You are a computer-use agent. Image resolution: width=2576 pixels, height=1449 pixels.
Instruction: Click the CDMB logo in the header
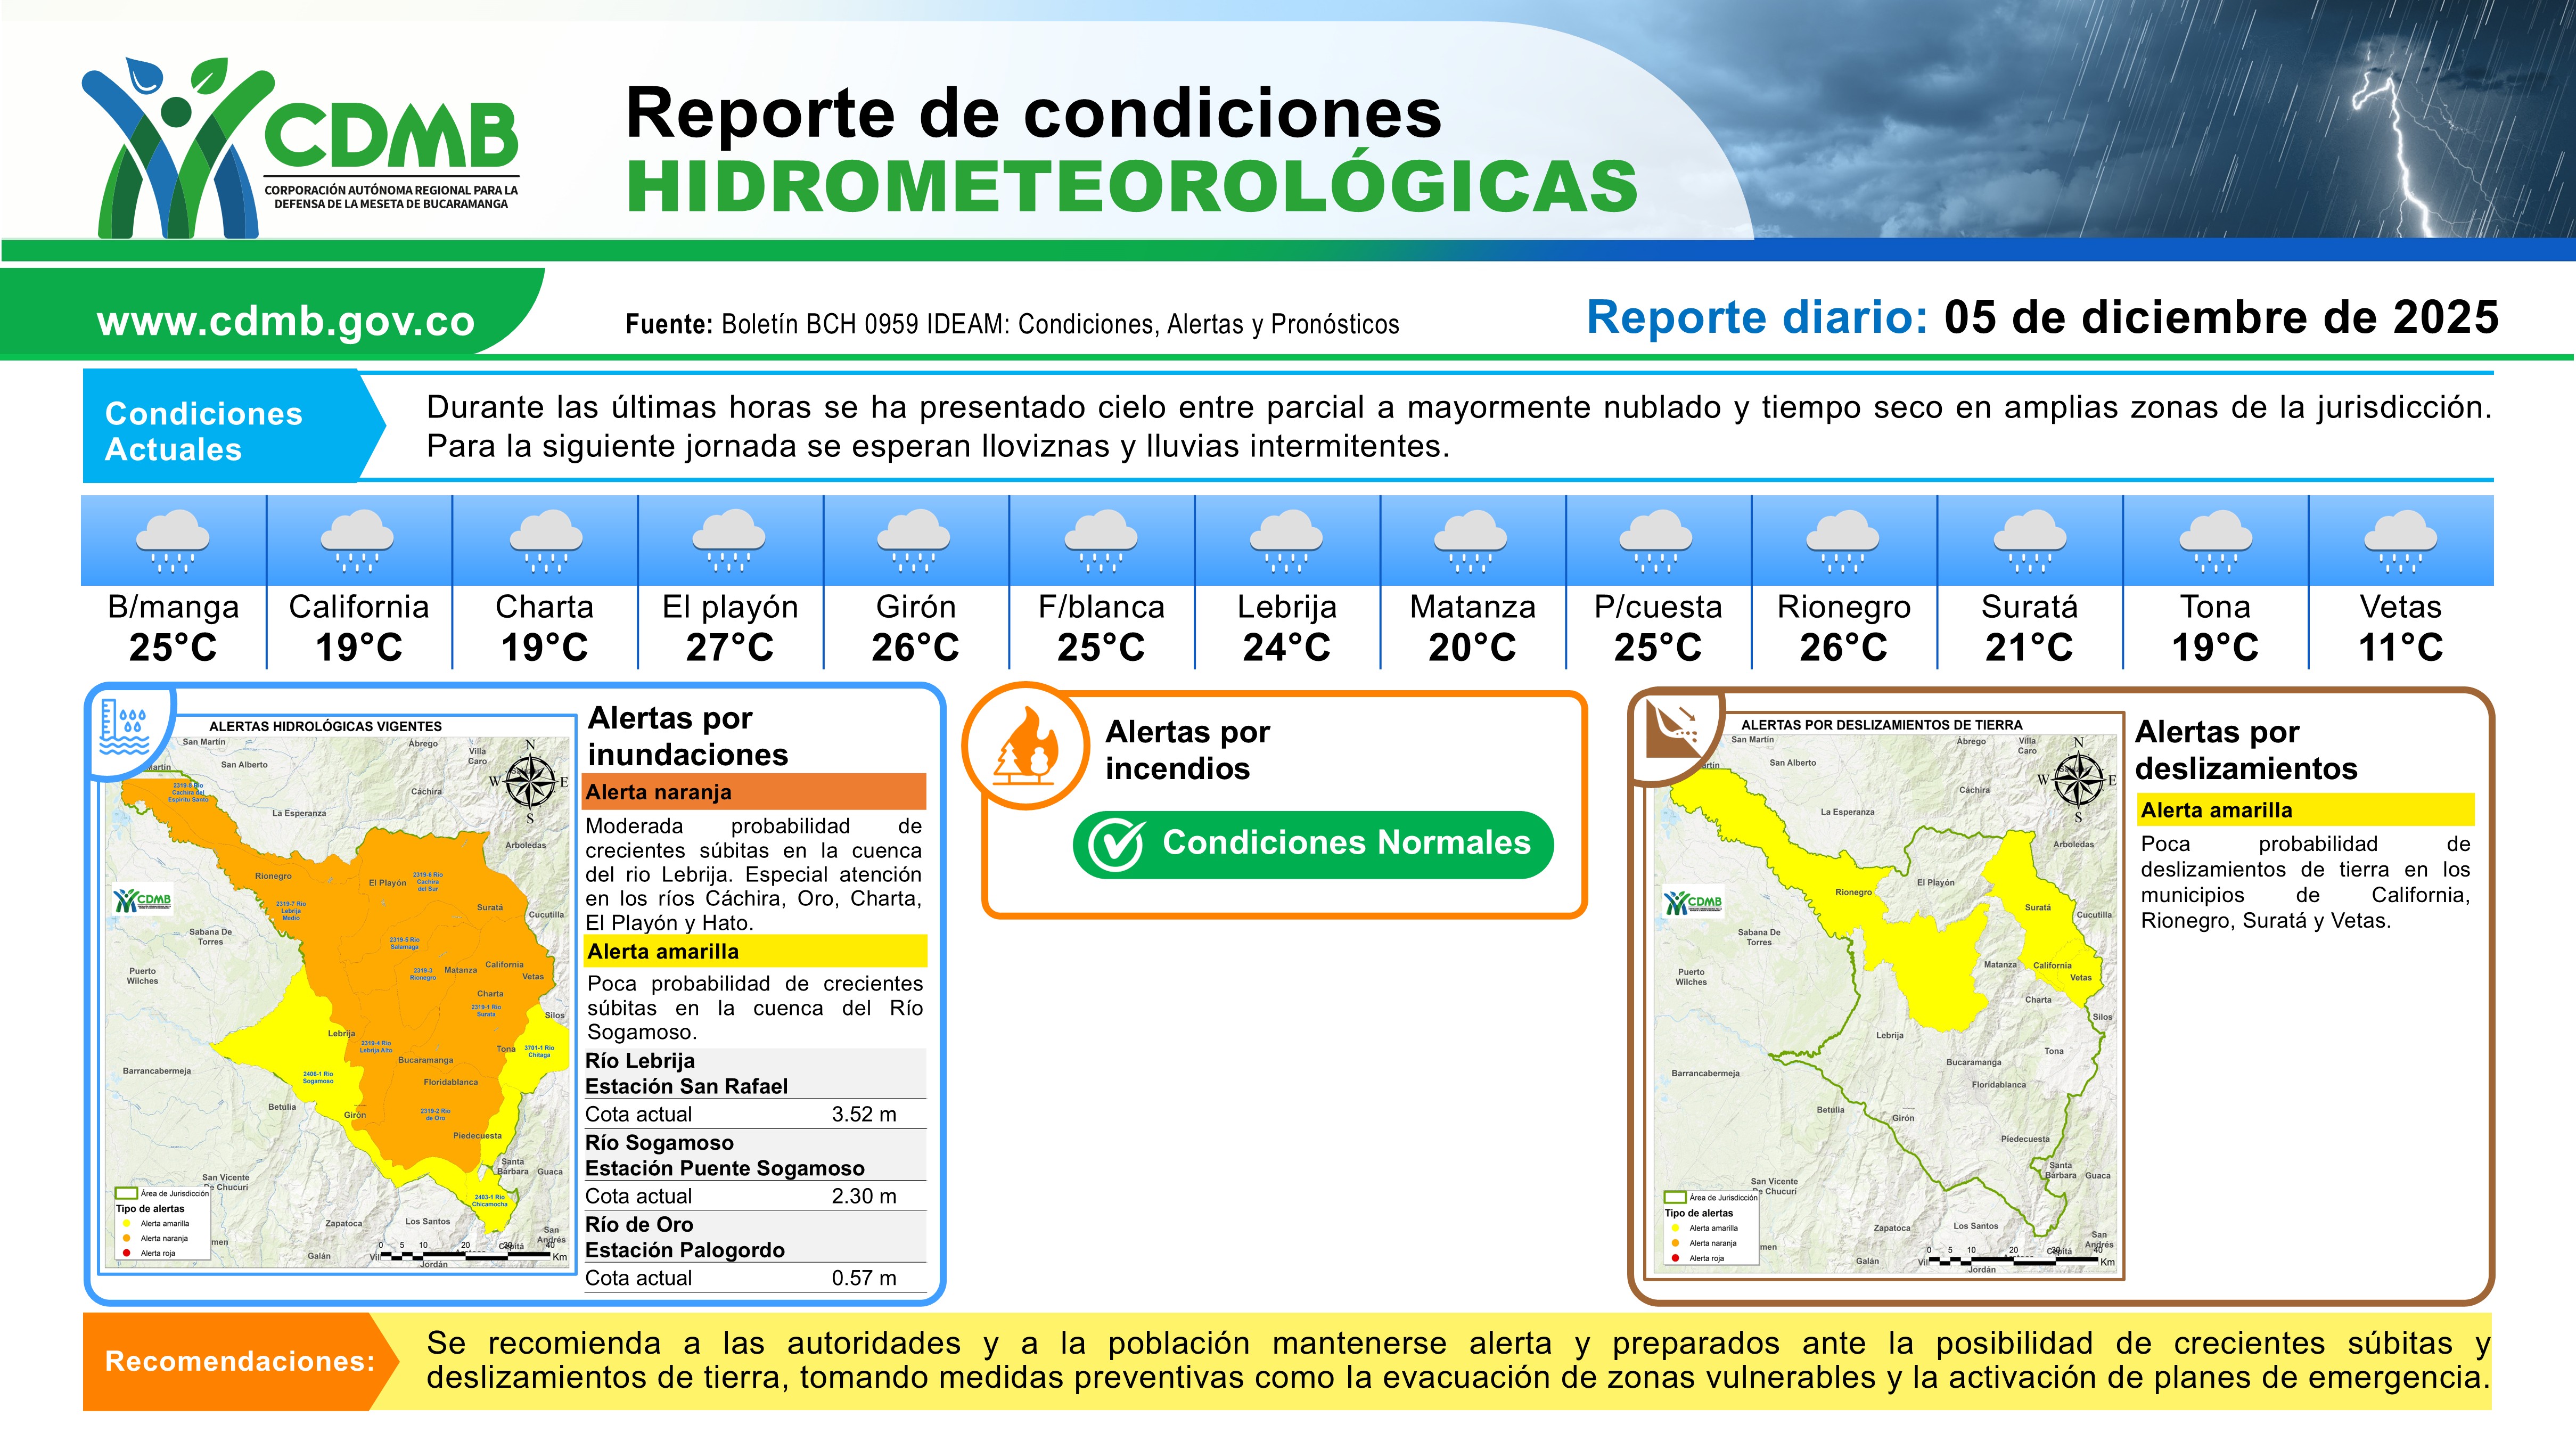(x=300, y=148)
